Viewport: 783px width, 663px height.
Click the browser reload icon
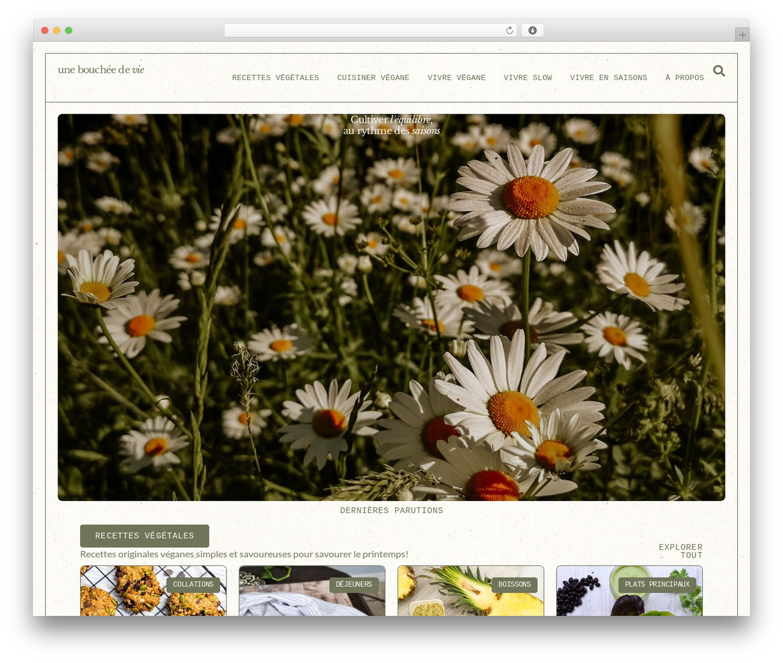coord(509,31)
